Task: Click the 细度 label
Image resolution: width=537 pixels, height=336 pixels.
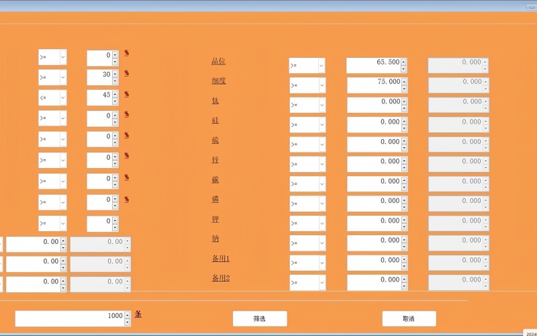Action: tap(218, 81)
